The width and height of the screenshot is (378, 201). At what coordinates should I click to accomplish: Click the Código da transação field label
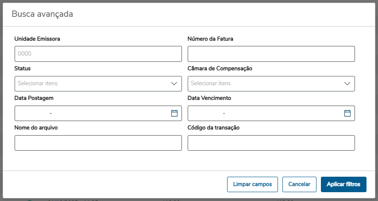click(213, 128)
